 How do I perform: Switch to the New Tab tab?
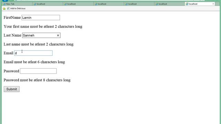[17, 4]
